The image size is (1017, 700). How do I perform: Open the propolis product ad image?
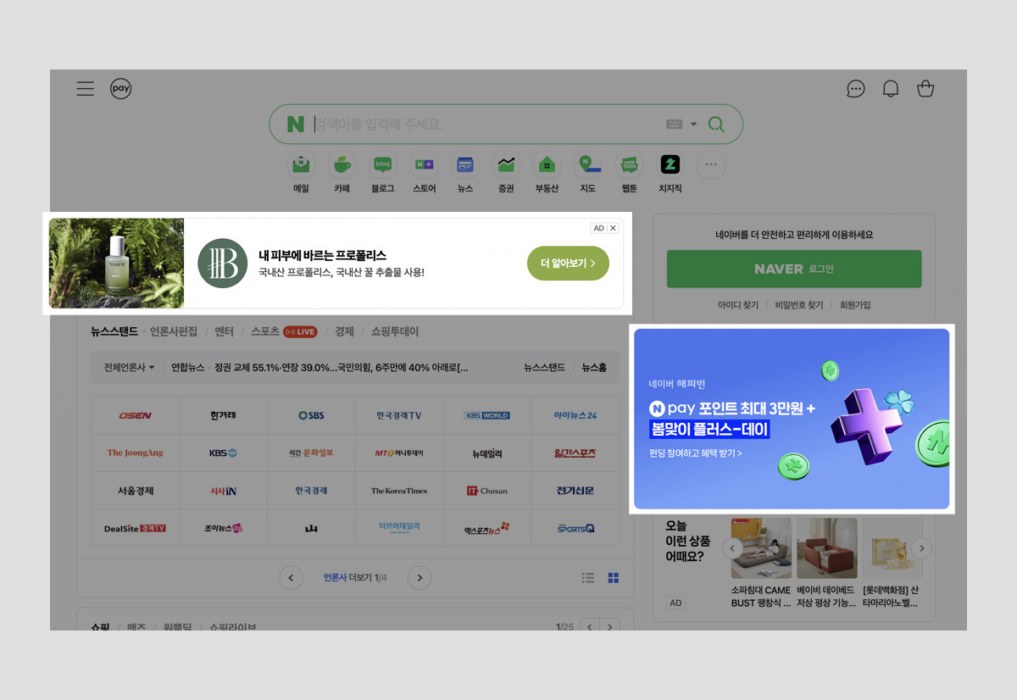coord(116,264)
